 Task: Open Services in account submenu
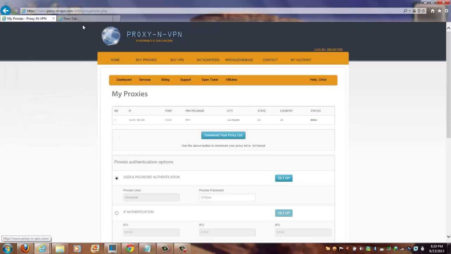click(145, 80)
